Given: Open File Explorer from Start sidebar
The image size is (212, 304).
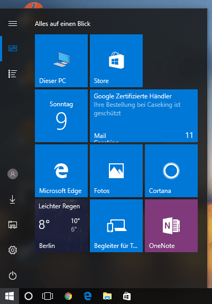Looking at the screenshot, I should 13,225.
